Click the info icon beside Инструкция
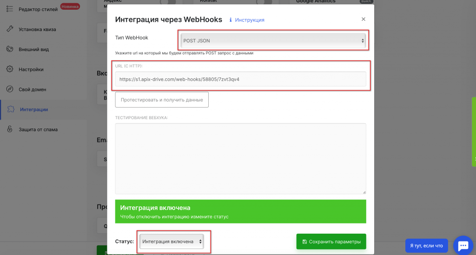476x255 pixels. (231, 20)
